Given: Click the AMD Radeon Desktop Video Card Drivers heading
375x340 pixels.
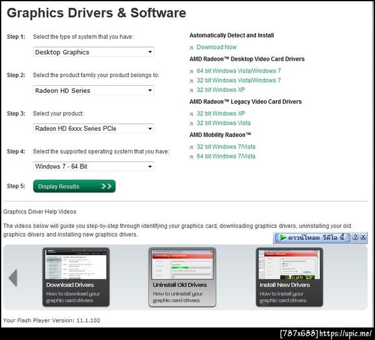Looking at the screenshot, I should [x=247, y=59].
